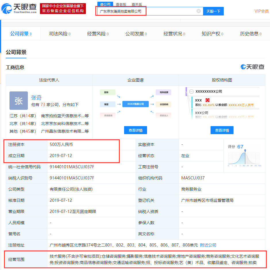Focus the company name search field
The width and height of the screenshot is (270, 270).
click(146, 11)
